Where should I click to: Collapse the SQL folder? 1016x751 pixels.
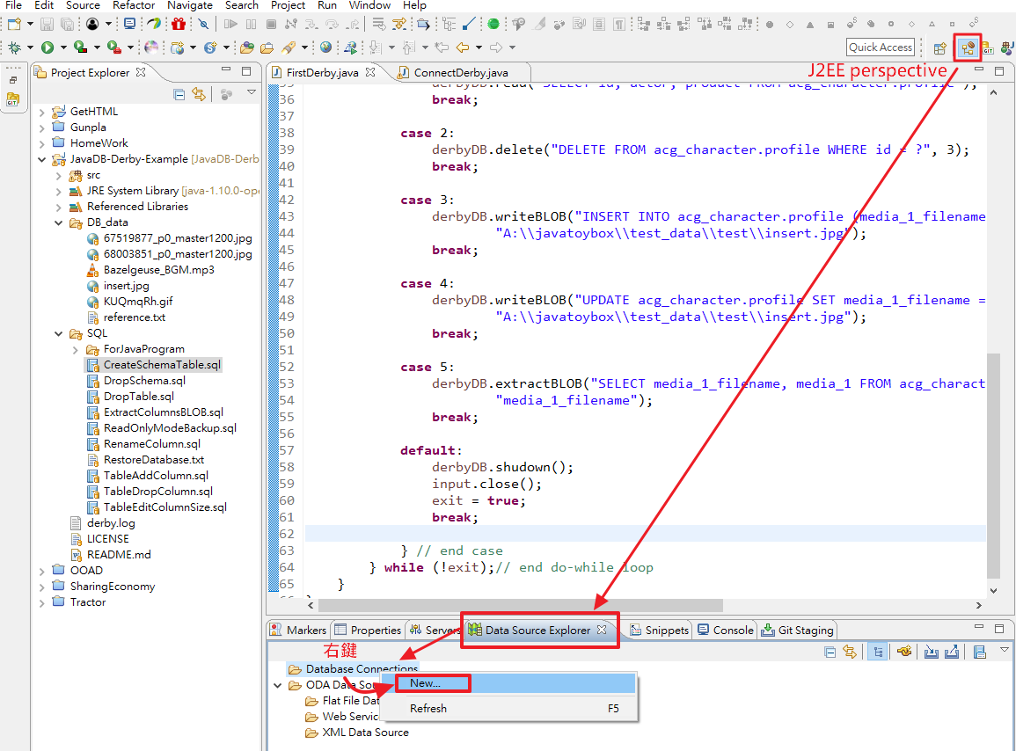pyautogui.click(x=58, y=334)
